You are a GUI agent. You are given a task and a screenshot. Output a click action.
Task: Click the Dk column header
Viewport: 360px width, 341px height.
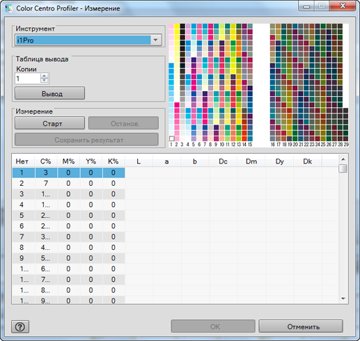(x=308, y=161)
